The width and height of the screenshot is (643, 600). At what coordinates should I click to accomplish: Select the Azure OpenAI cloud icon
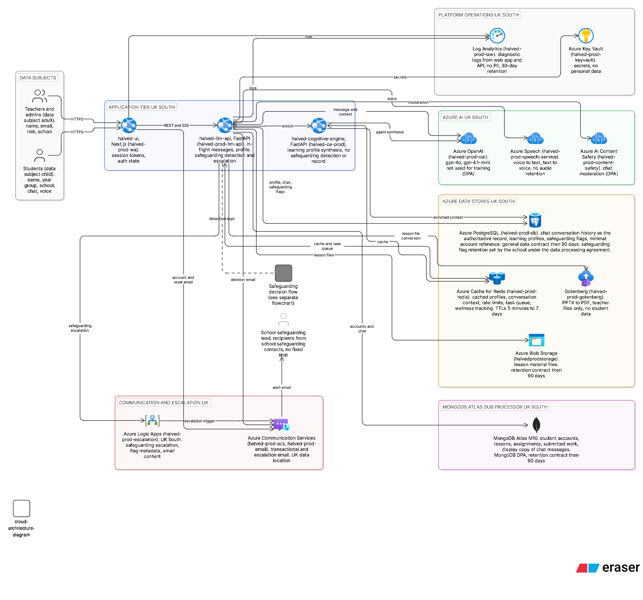point(468,138)
